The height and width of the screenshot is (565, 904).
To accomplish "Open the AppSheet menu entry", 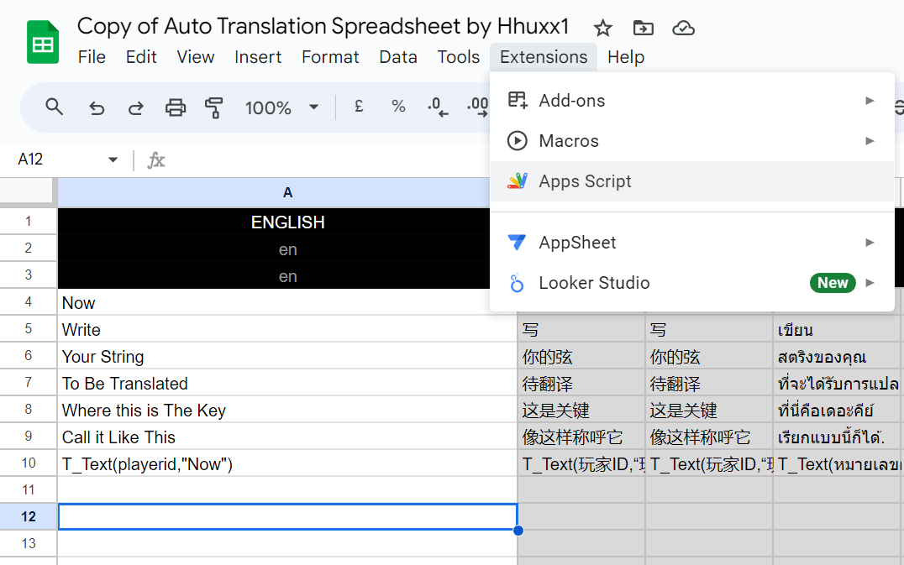I will pyautogui.click(x=577, y=243).
